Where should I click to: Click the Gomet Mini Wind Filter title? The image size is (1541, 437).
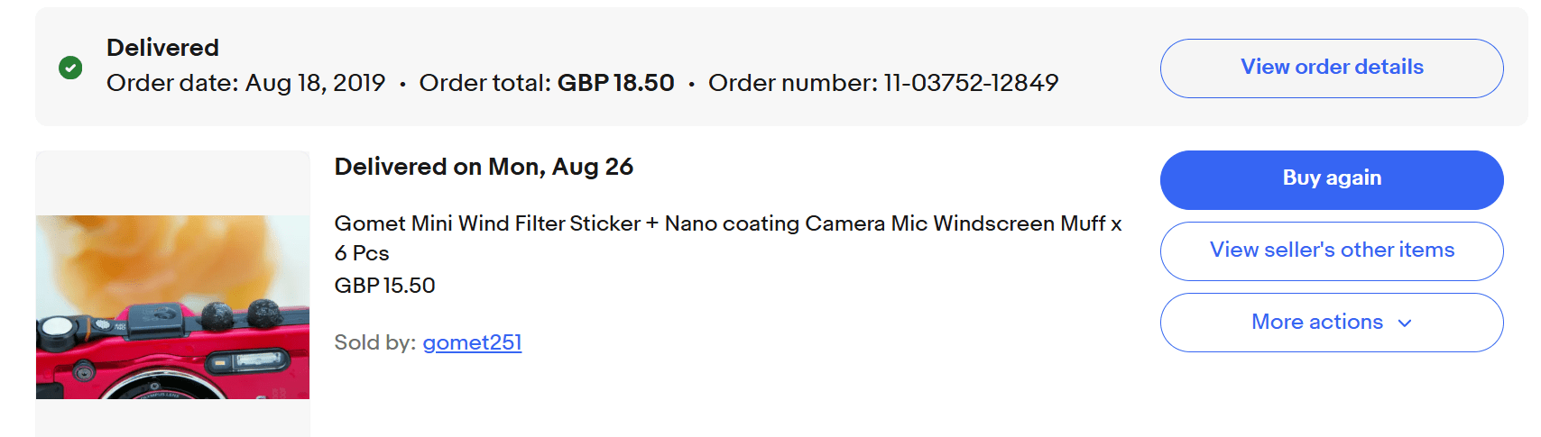click(x=726, y=223)
